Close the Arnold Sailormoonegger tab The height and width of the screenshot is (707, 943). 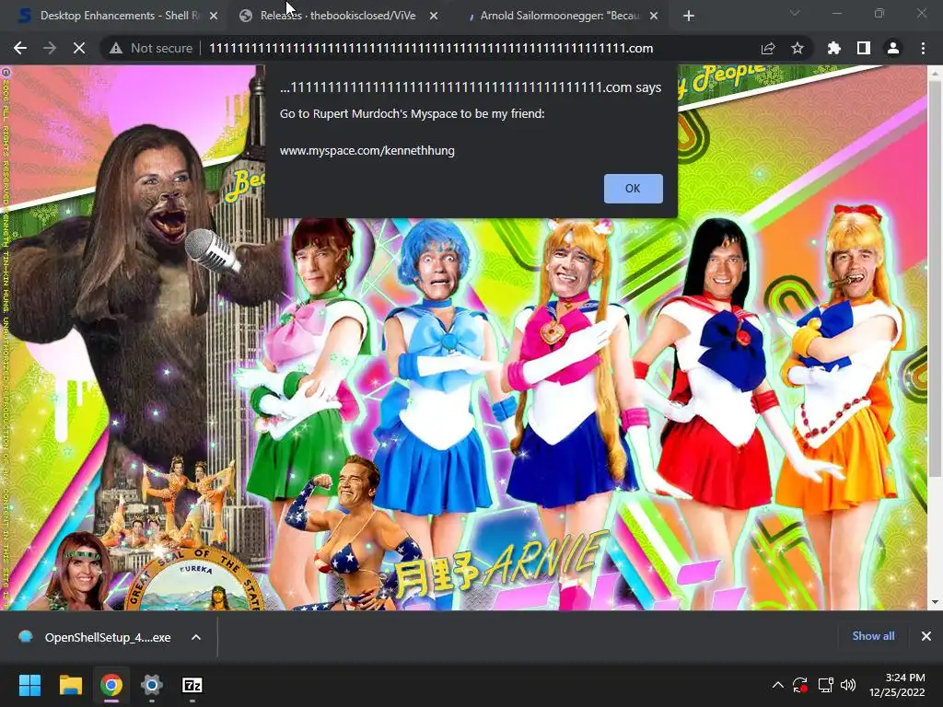point(654,17)
